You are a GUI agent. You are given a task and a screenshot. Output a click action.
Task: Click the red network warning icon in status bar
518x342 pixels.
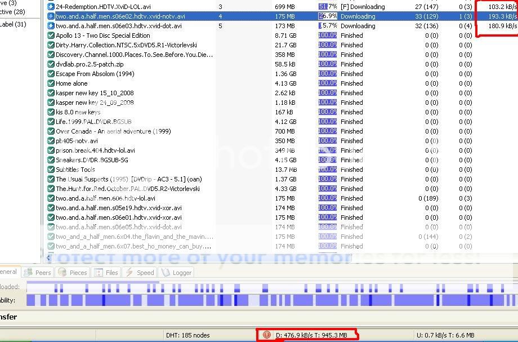(x=267, y=335)
